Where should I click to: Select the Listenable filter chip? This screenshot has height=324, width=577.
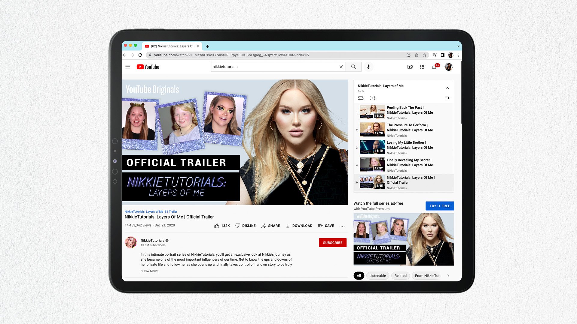pyautogui.click(x=377, y=276)
